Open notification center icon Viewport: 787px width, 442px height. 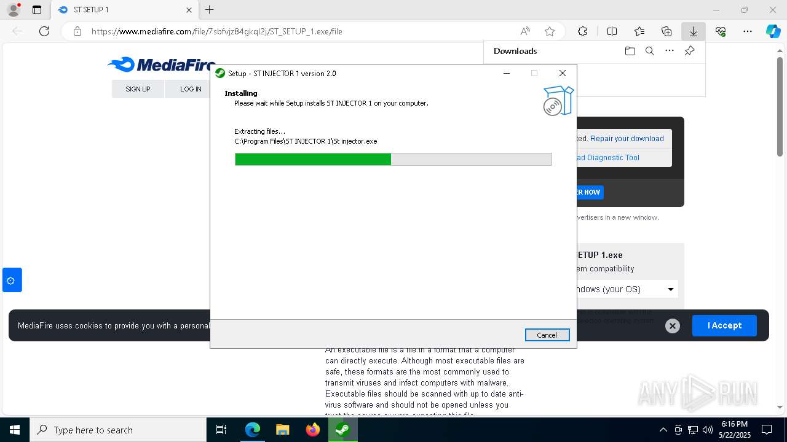click(767, 430)
